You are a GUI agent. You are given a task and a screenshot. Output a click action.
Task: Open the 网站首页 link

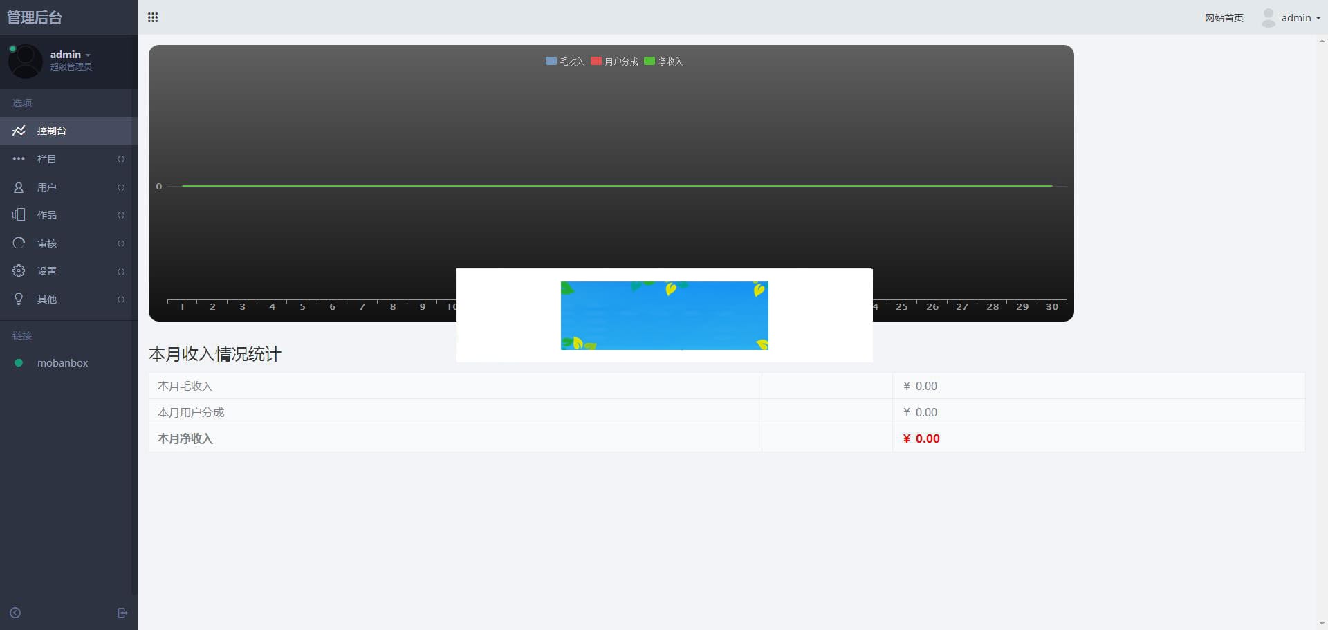(x=1224, y=18)
